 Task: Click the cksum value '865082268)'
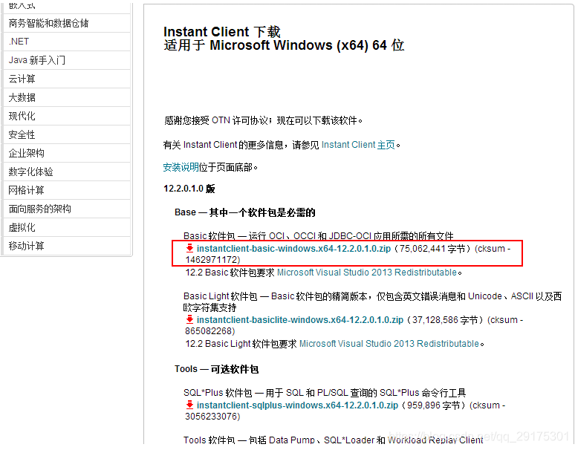pyautogui.click(x=209, y=331)
